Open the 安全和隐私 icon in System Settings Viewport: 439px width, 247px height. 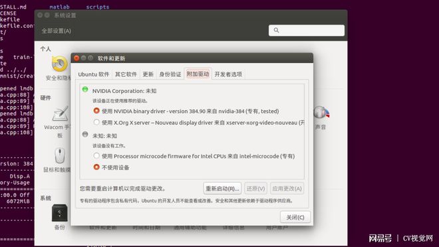tap(60, 64)
